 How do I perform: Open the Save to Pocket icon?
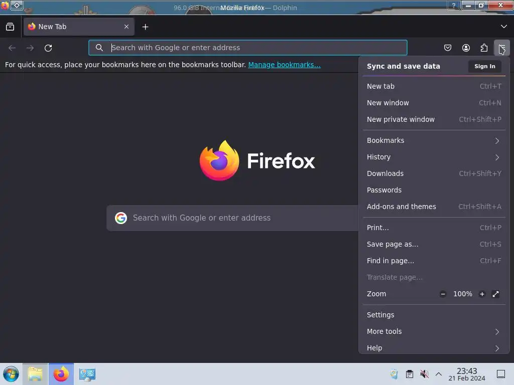point(447,48)
